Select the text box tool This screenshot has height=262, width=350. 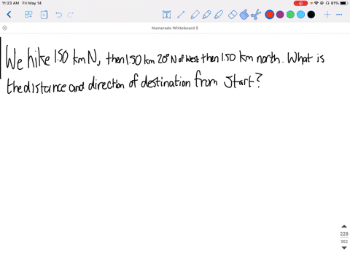point(166,15)
